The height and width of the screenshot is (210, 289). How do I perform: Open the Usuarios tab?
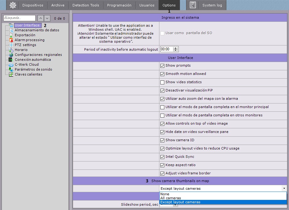(x=147, y=5)
